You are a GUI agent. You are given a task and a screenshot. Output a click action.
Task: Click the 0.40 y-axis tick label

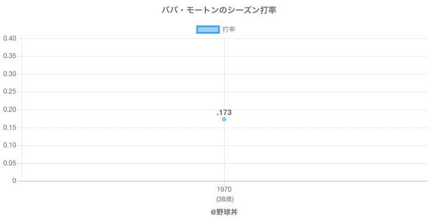pyautogui.click(x=10, y=38)
